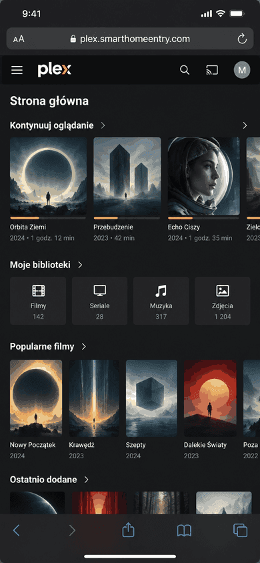Click Echo Ciszy progress bar
260x563 pixels.
point(203,218)
